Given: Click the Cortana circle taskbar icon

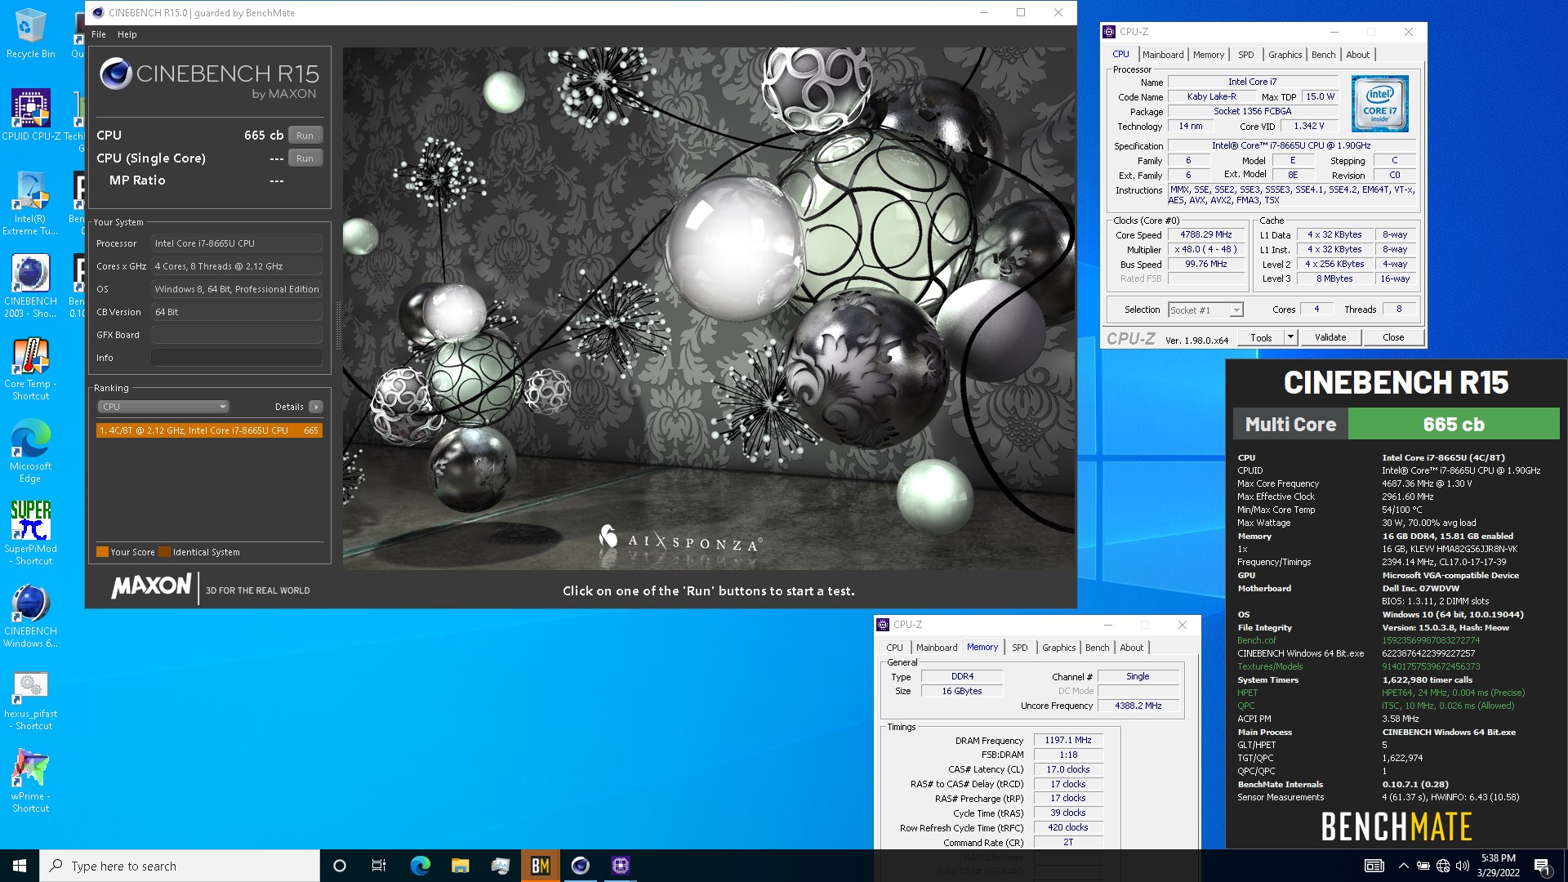Looking at the screenshot, I should (340, 866).
